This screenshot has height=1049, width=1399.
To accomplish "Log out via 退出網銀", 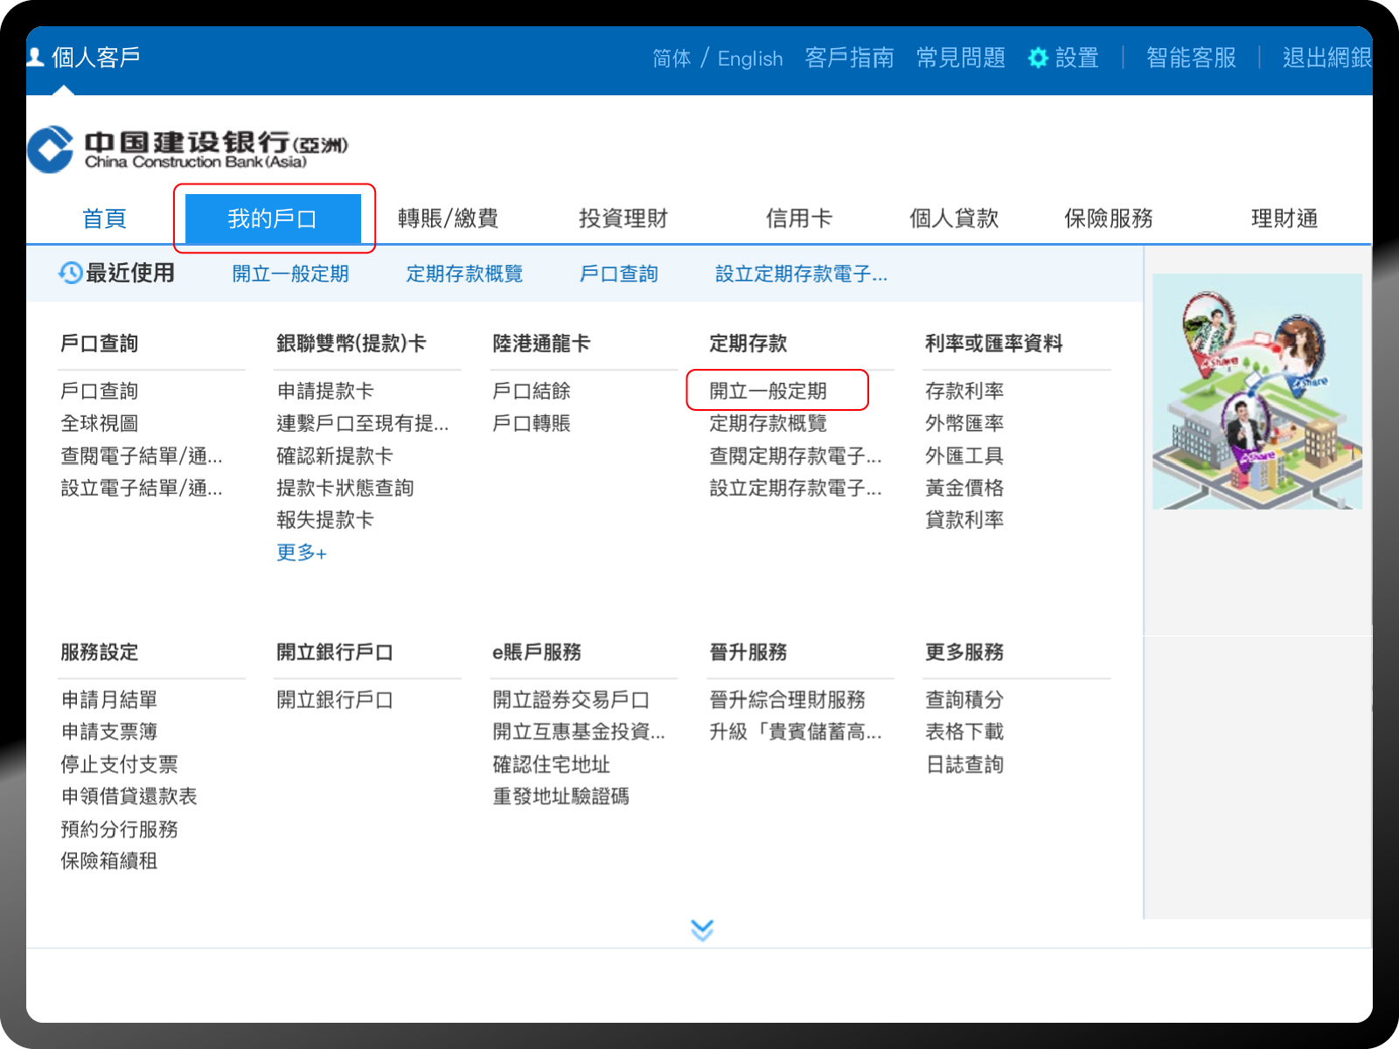I will pyautogui.click(x=1326, y=58).
